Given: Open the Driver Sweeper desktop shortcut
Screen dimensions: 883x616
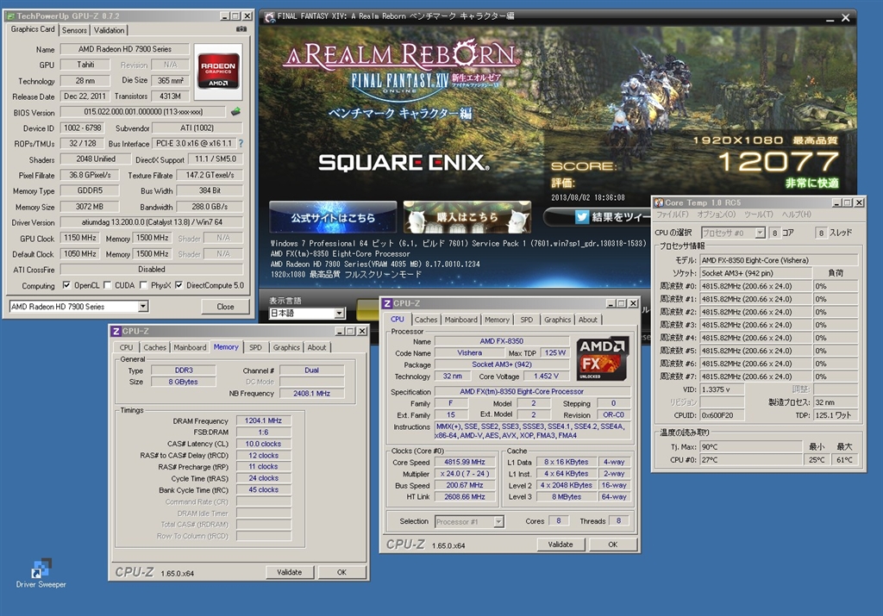Looking at the screenshot, I should (41, 573).
